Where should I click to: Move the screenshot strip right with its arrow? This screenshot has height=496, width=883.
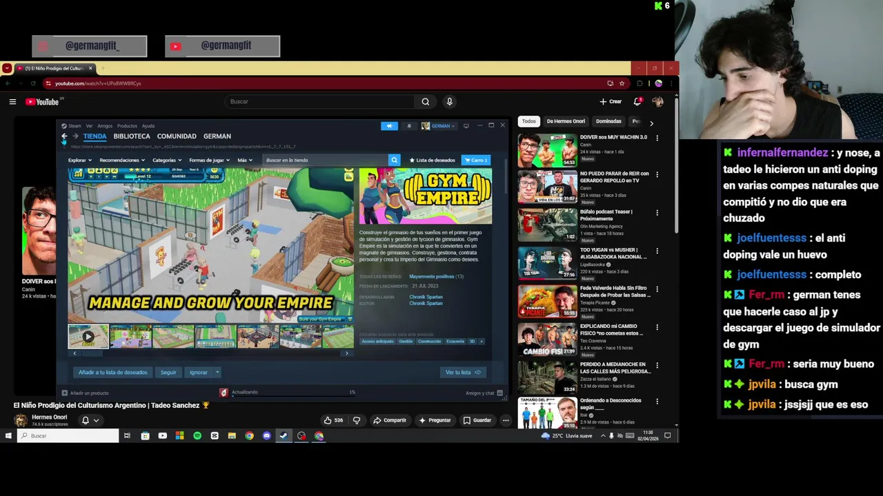click(x=347, y=353)
